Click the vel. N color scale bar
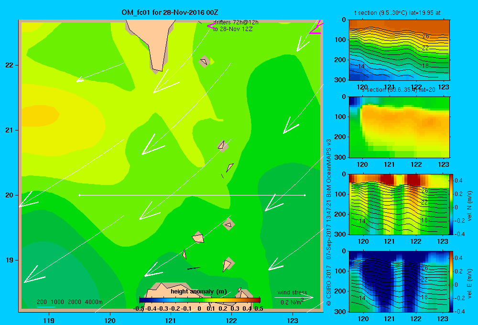The width and height of the screenshot is (478, 325). pyautogui.click(x=452, y=204)
